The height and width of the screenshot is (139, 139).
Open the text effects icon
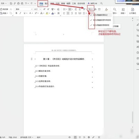coord(41,13)
